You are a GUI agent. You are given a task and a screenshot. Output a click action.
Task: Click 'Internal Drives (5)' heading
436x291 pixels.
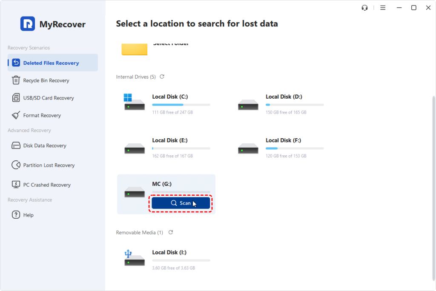pyautogui.click(x=136, y=77)
